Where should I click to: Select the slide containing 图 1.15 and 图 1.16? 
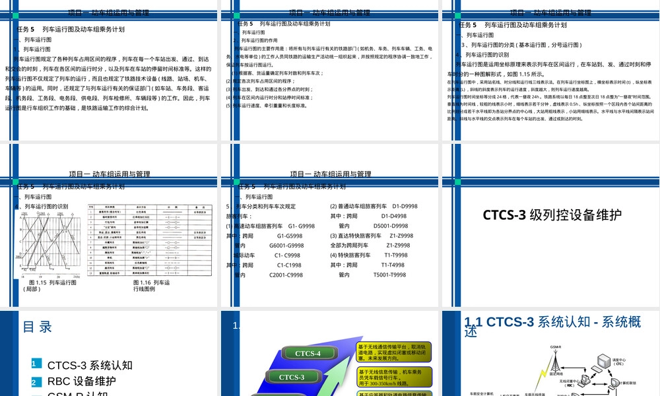[x=109, y=225]
